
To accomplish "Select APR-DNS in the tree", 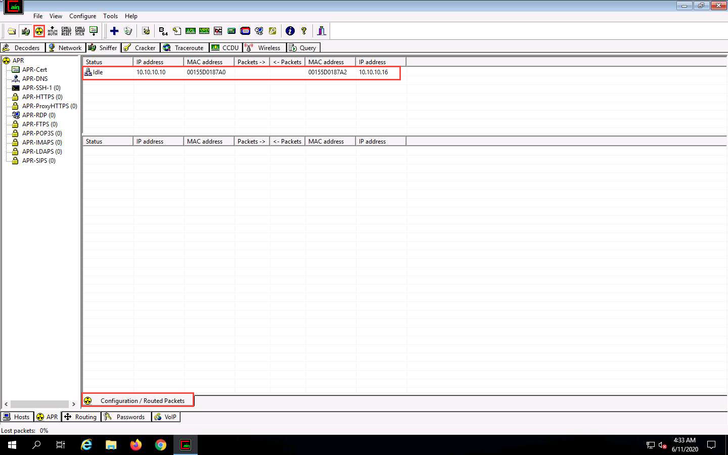I will coord(35,78).
